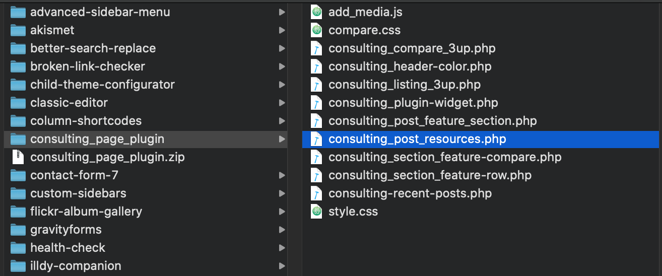Click the consulting_header-color.php file icon

point(316,66)
